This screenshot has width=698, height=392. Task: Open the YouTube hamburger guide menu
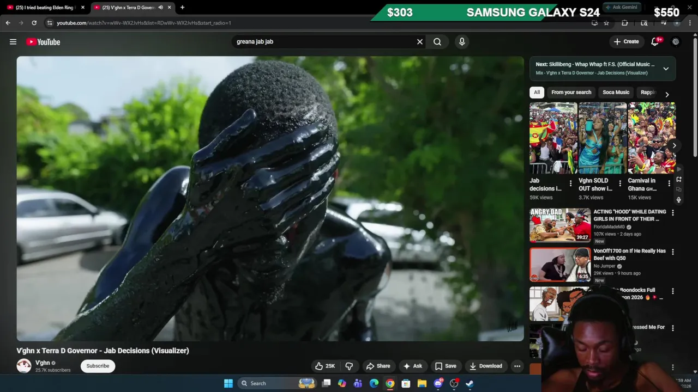point(13,42)
